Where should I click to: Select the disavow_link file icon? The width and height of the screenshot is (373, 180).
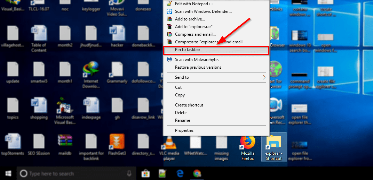pyautogui.click(x=143, y=109)
